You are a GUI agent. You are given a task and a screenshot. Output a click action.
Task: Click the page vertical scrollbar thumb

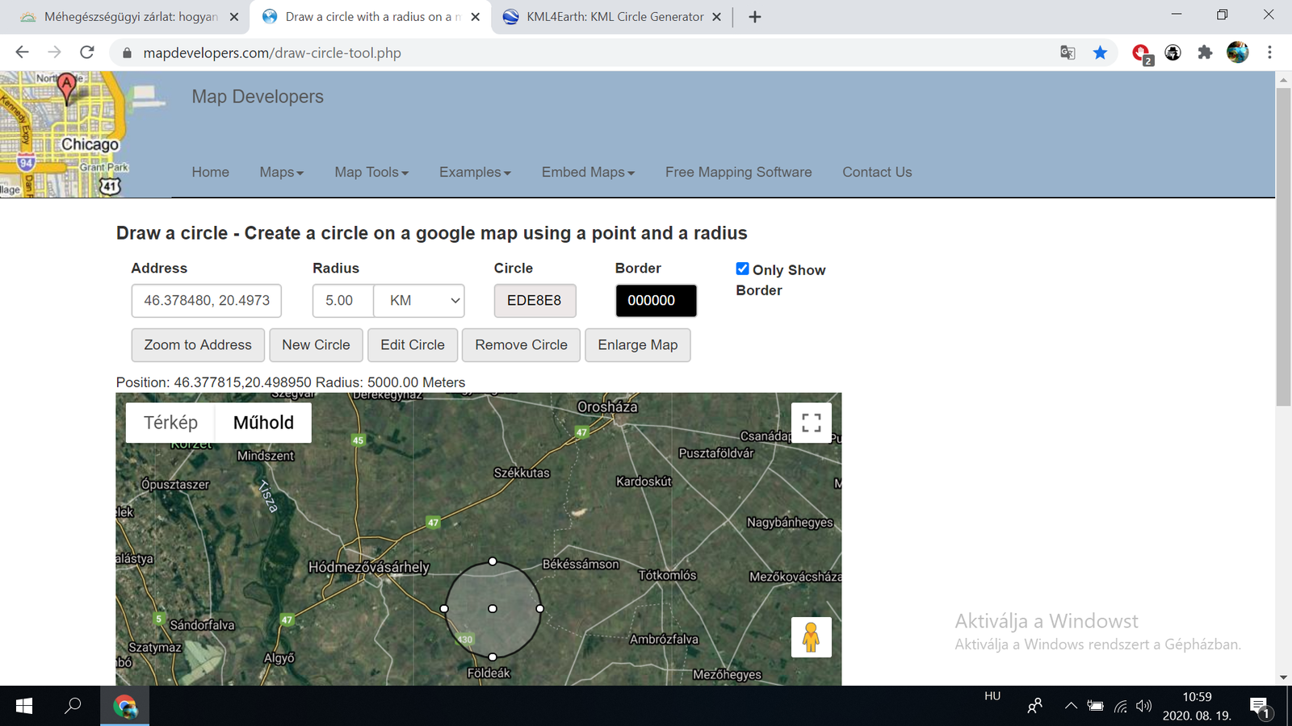1283,247
